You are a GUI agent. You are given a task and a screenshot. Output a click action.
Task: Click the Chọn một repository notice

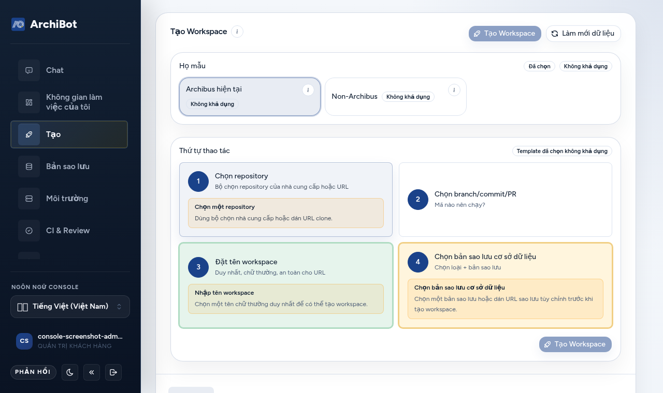coord(286,213)
